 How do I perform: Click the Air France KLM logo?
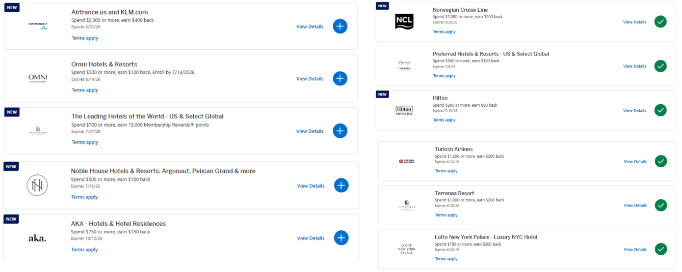(38, 25)
